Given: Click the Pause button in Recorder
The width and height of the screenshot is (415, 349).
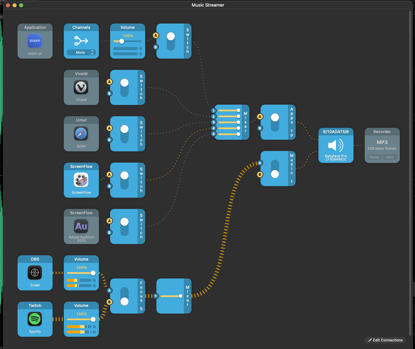Looking at the screenshot, I should 374,157.
